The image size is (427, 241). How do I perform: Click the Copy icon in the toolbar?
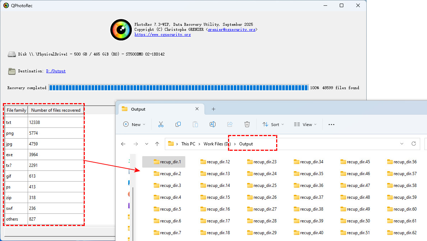[x=178, y=124]
